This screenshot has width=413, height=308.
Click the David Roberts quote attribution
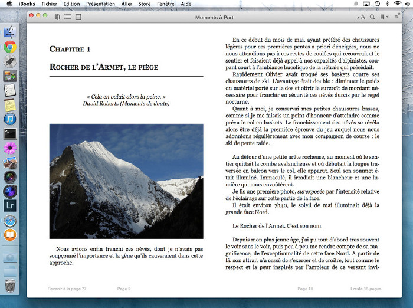[126, 103]
